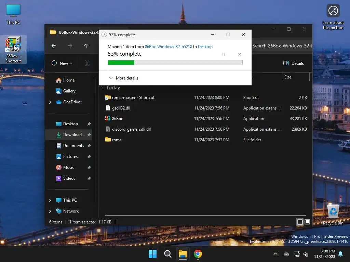
Task: Switch to large thumbnails view
Action: point(307,222)
